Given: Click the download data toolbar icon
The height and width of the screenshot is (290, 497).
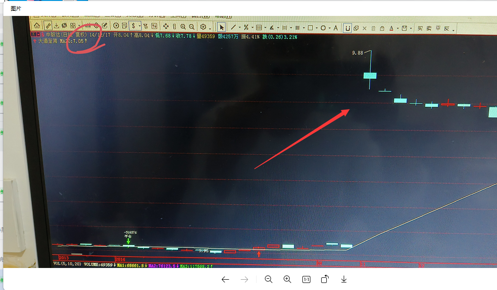Looking at the screenshot, I should pos(56,25).
